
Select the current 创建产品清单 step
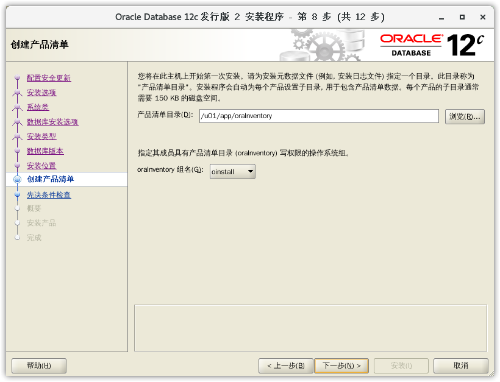[51, 179]
